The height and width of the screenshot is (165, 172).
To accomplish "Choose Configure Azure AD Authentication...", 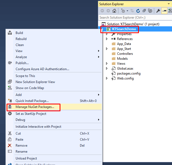I will [54, 69].
